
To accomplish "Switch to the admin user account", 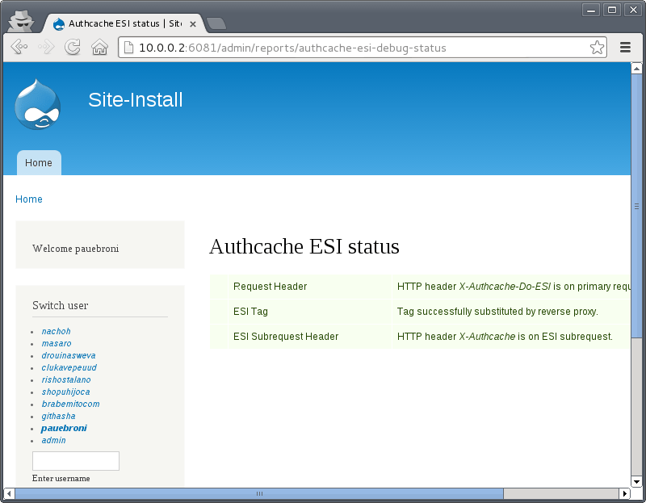I will (53, 440).
